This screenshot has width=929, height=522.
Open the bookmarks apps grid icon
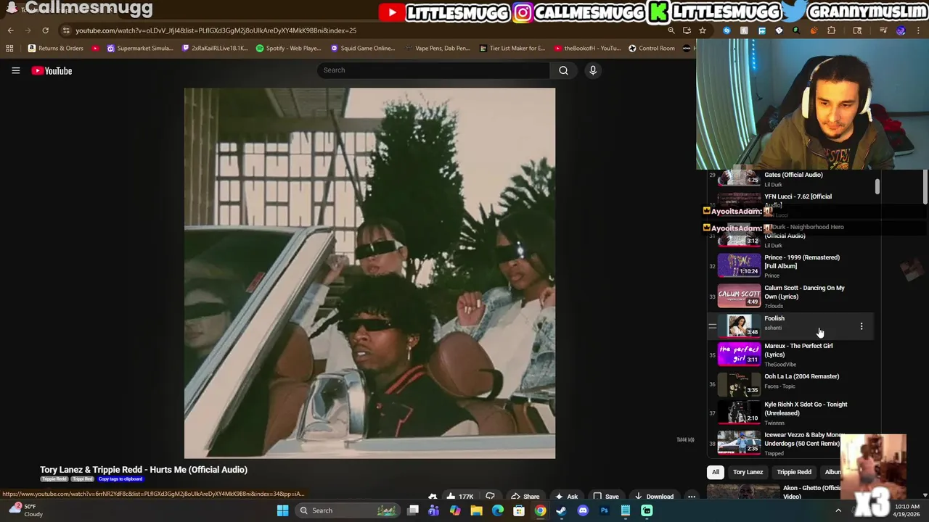point(9,49)
